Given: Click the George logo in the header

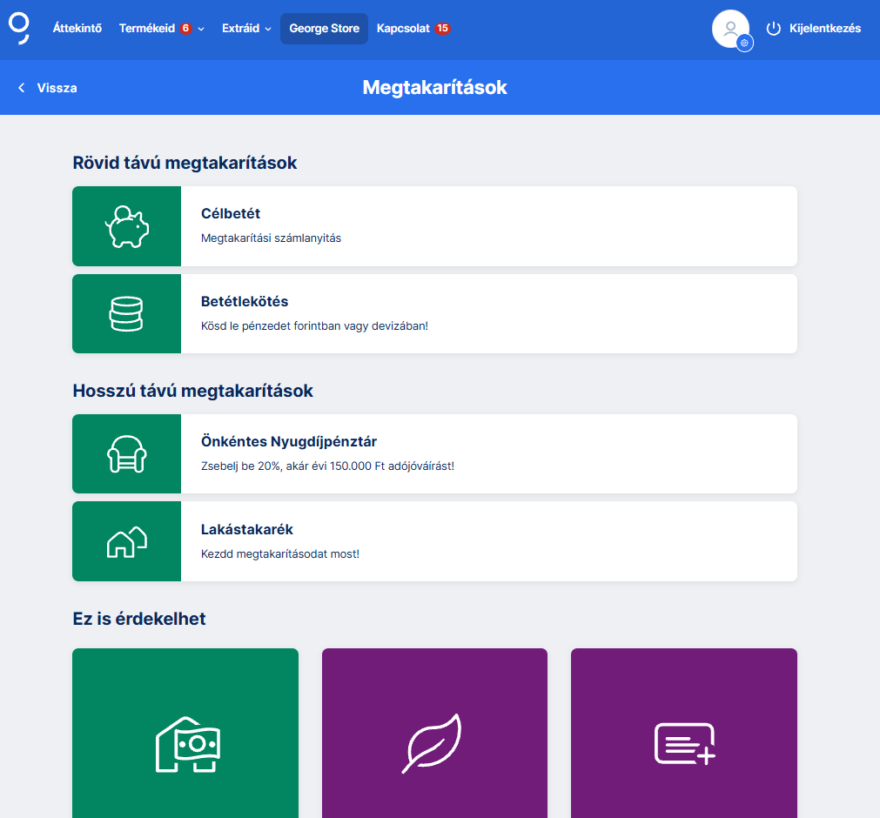Looking at the screenshot, I should coord(19,27).
